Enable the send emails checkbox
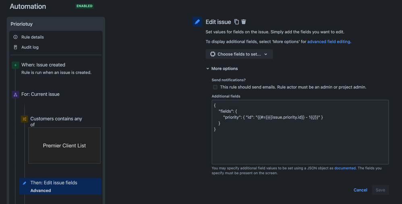The width and height of the screenshot is (402, 204). 215,87
